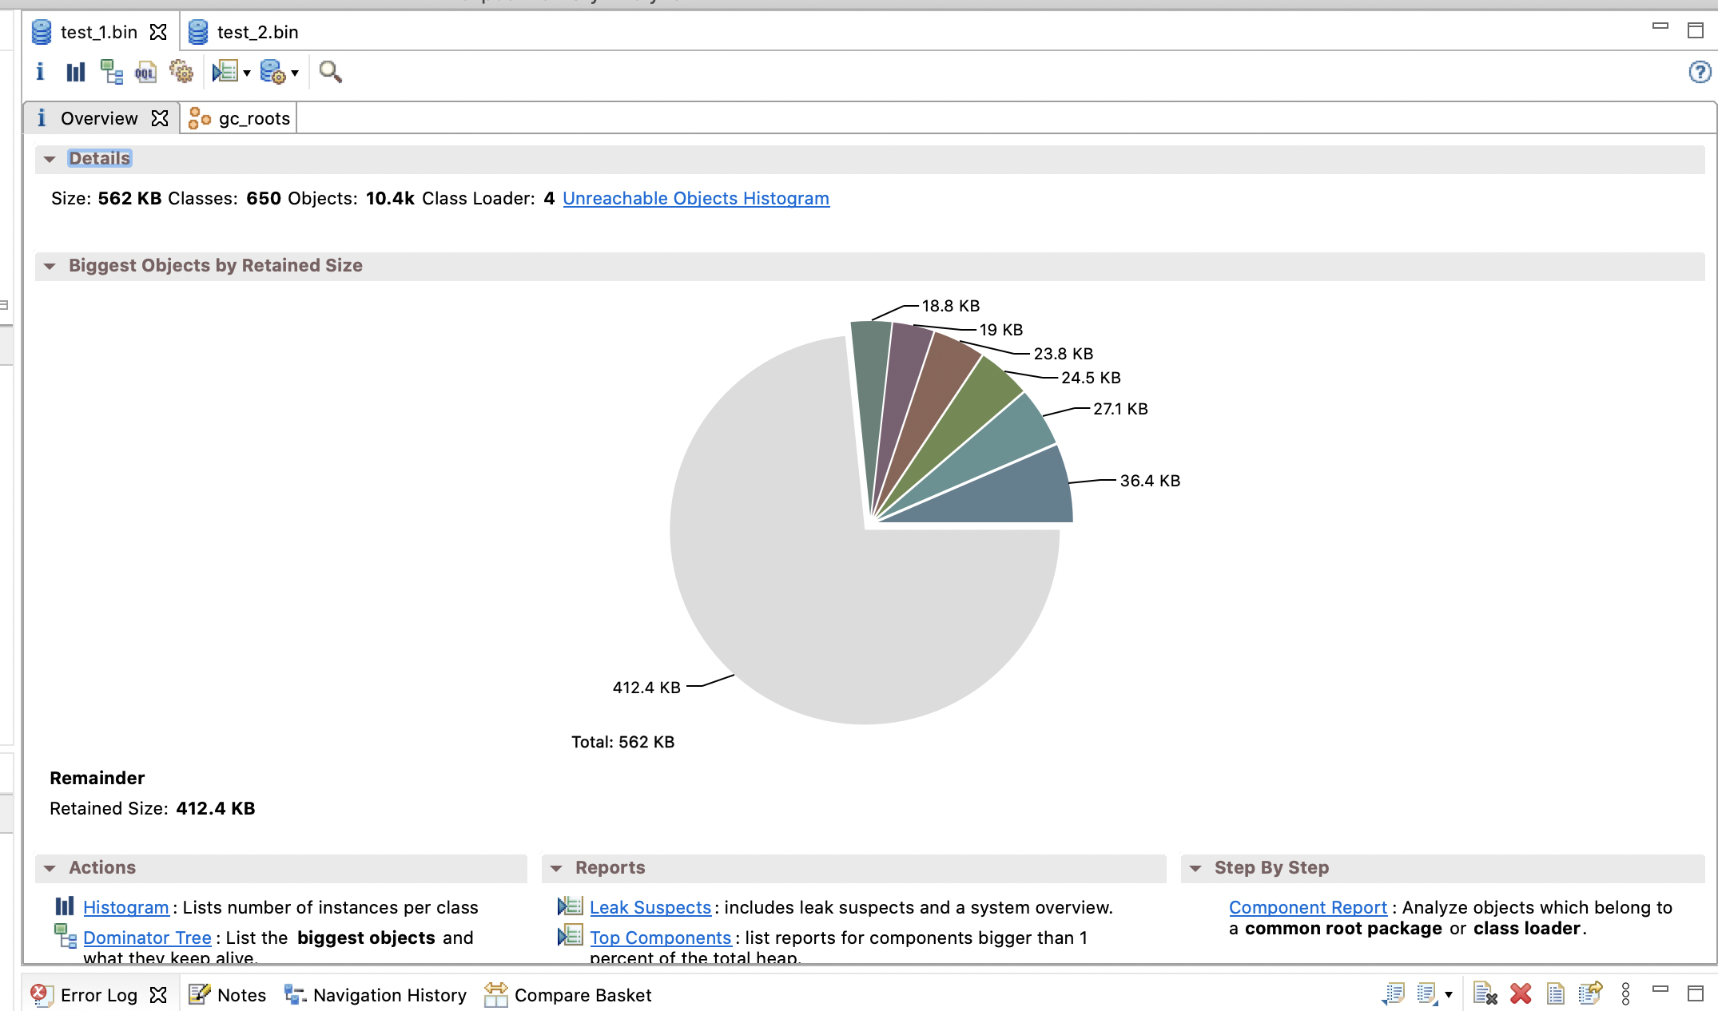Click the Details section heading text
The height and width of the screenshot is (1011, 1718).
click(99, 158)
